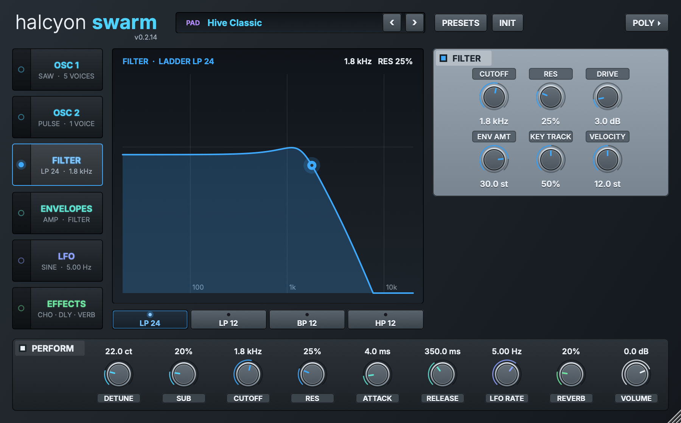Toggle the OSC 2 section indicator
The height and width of the screenshot is (423, 681).
click(22, 117)
